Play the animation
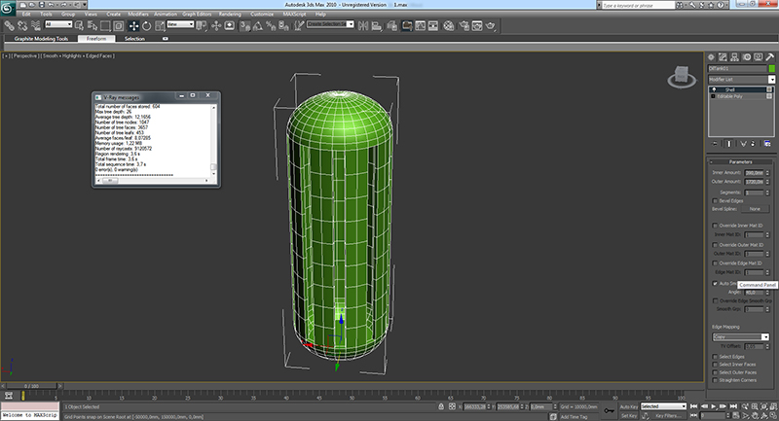The height and width of the screenshot is (421, 779). pyautogui.click(x=714, y=406)
